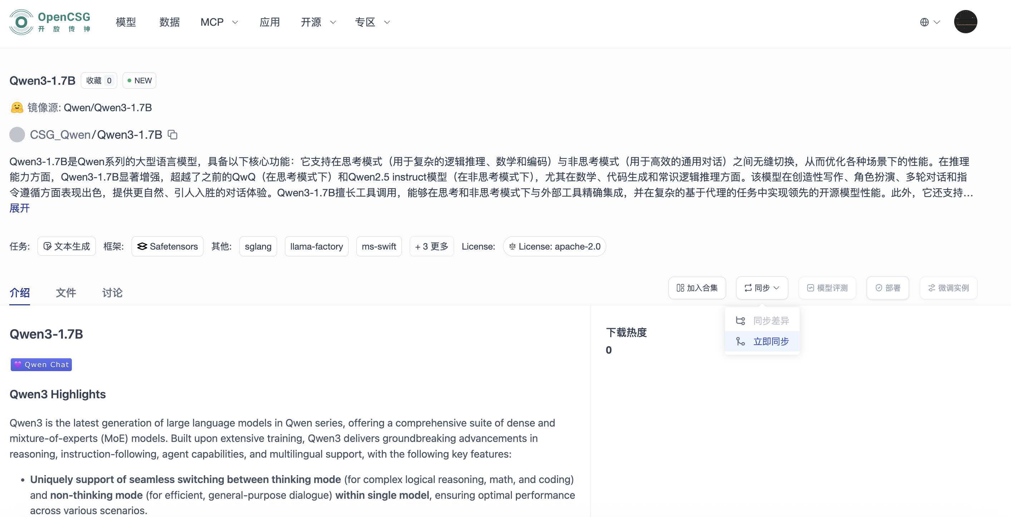Click the 加入合集 button
The height and width of the screenshot is (517, 1011).
(697, 288)
